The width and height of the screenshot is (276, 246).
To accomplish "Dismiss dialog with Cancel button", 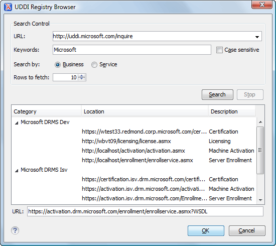I will [x=247, y=230].
